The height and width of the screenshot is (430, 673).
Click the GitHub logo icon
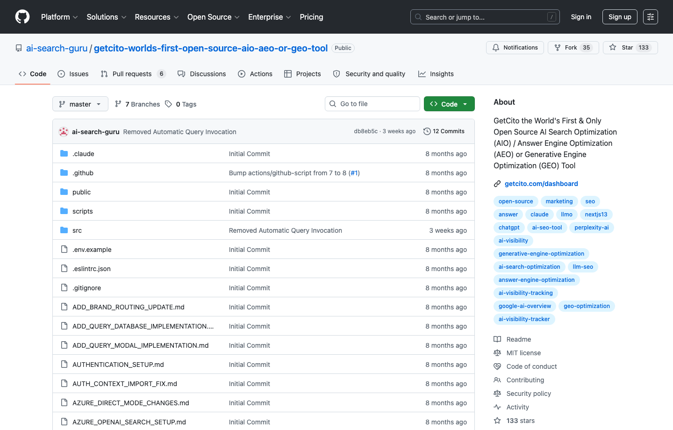coord(22,17)
